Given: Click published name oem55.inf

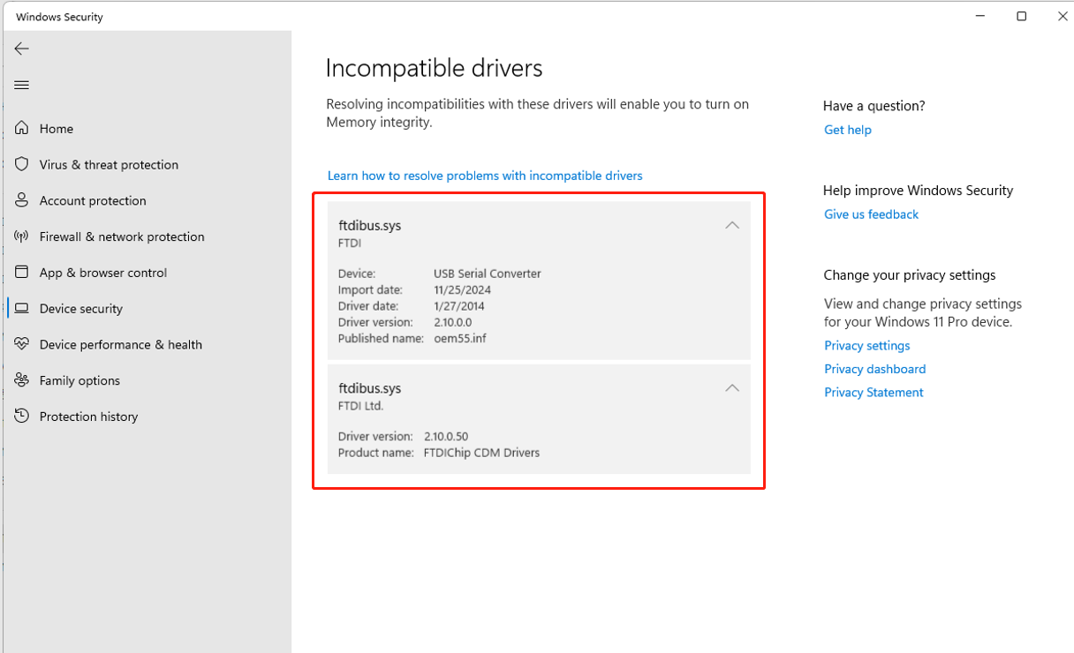Looking at the screenshot, I should (459, 339).
